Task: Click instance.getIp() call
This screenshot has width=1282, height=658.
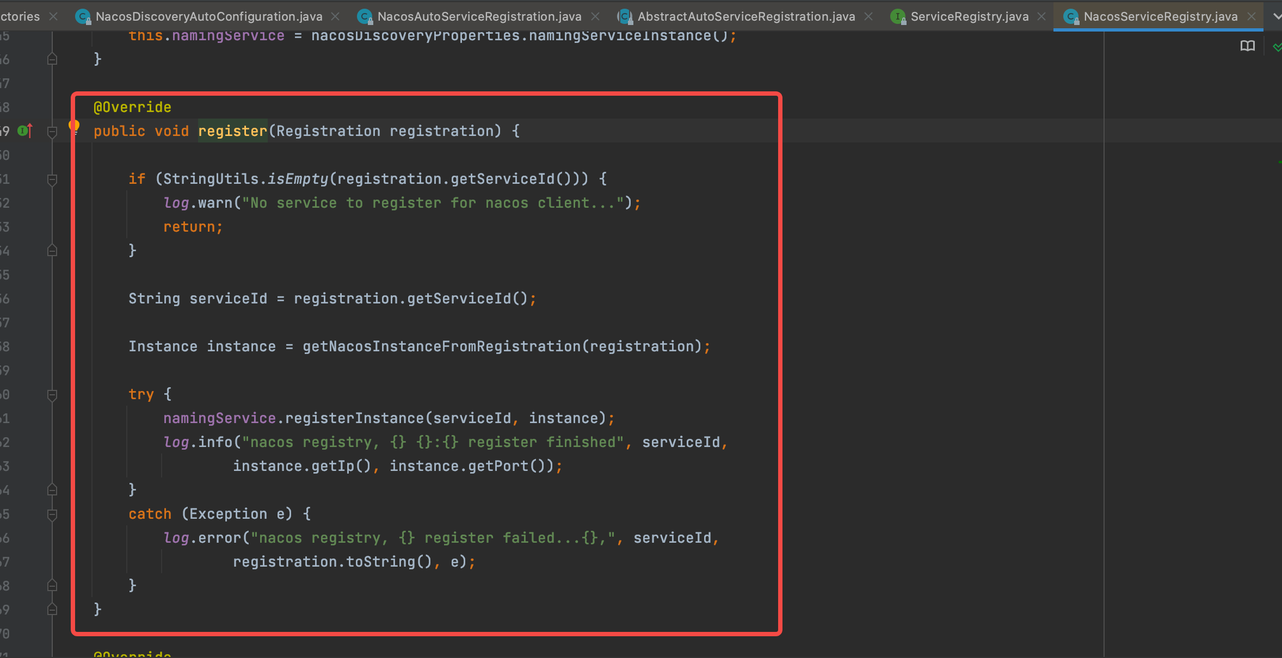Action: tap(302, 466)
